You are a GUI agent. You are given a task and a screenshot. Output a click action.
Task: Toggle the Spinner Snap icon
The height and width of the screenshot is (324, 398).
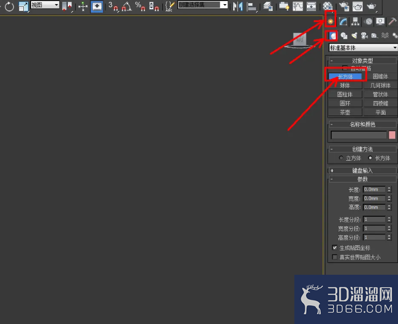click(x=154, y=6)
